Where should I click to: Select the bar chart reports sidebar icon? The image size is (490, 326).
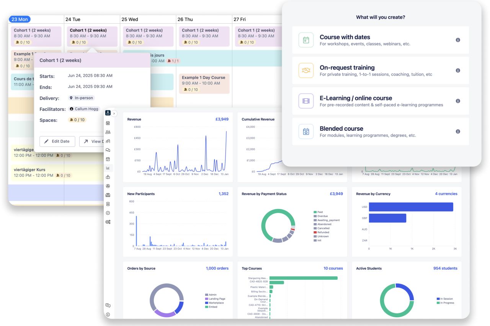108,168
